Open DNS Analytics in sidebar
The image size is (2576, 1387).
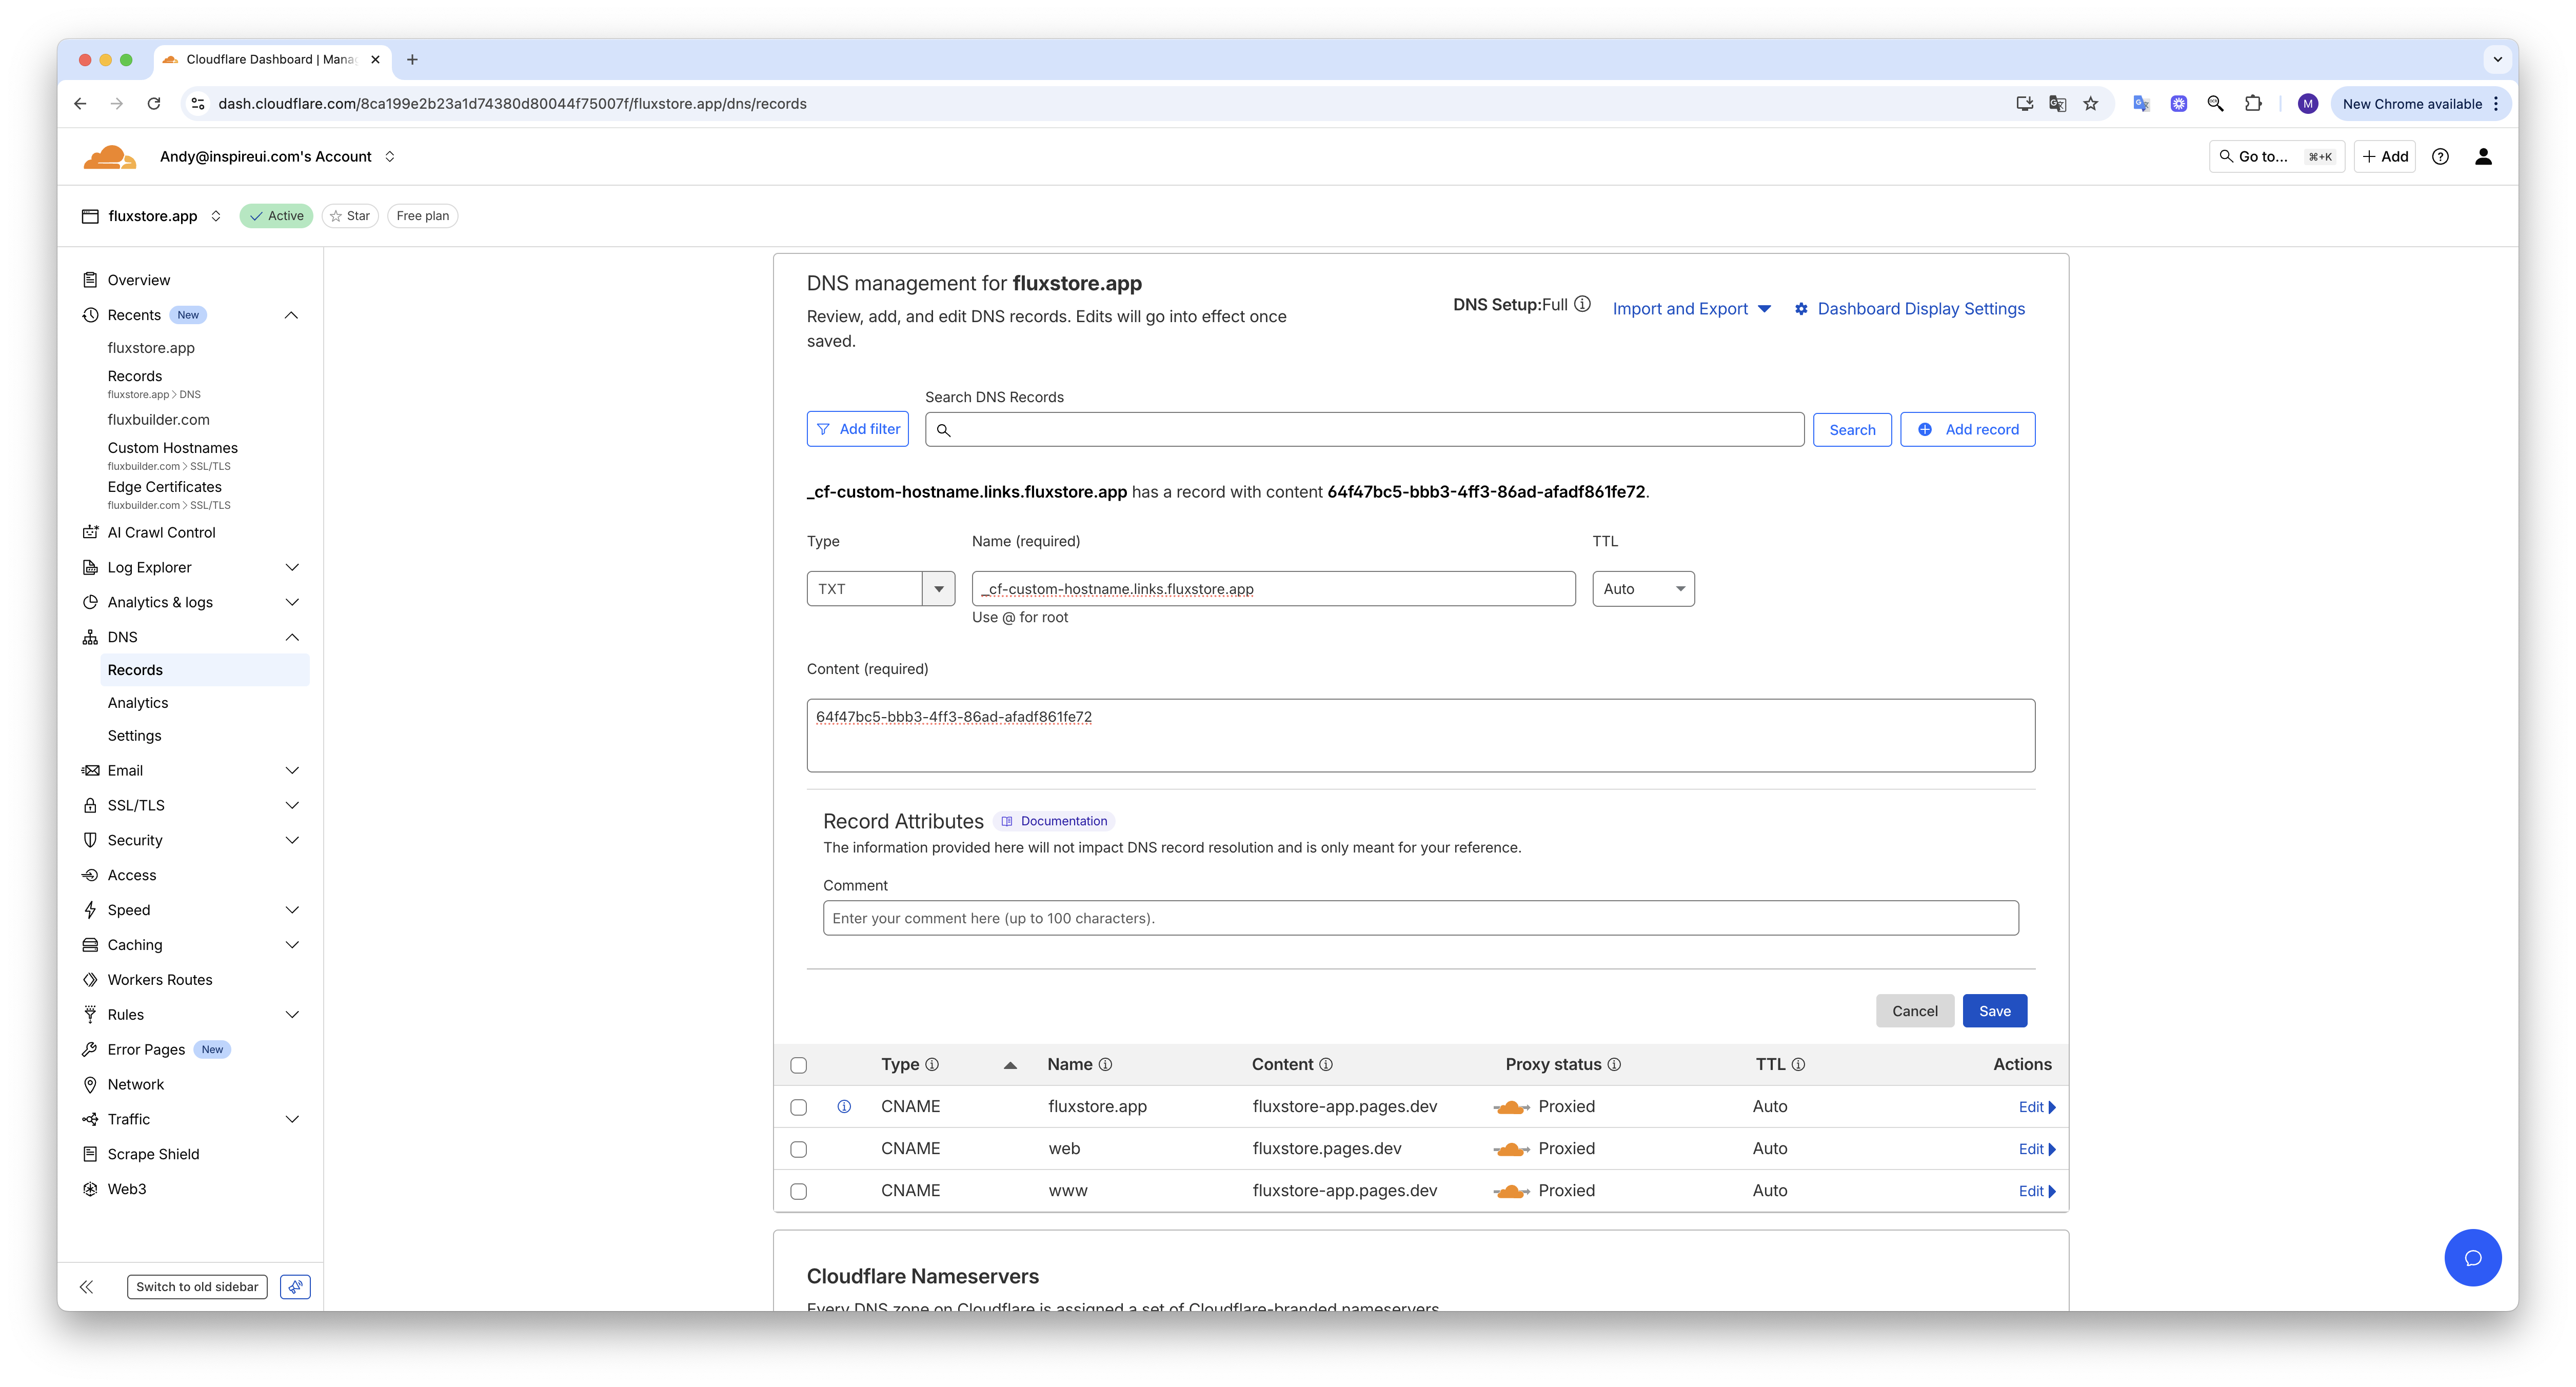(138, 703)
